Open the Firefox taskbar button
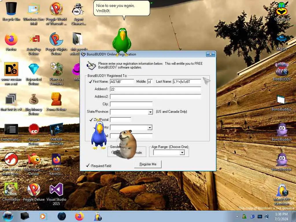Image resolution: width=296 pixels, height=222 pixels. (x=79, y=216)
